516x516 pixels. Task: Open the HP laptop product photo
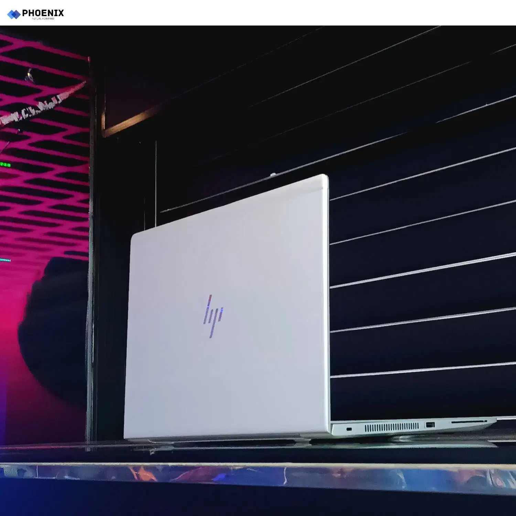click(x=258, y=271)
